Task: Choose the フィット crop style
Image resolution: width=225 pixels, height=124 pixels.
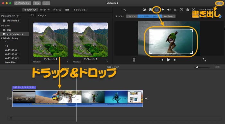Action: point(132,16)
